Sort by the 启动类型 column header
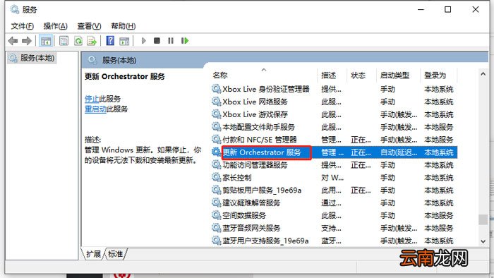Viewport: 494px width, 278px height. coord(398,75)
